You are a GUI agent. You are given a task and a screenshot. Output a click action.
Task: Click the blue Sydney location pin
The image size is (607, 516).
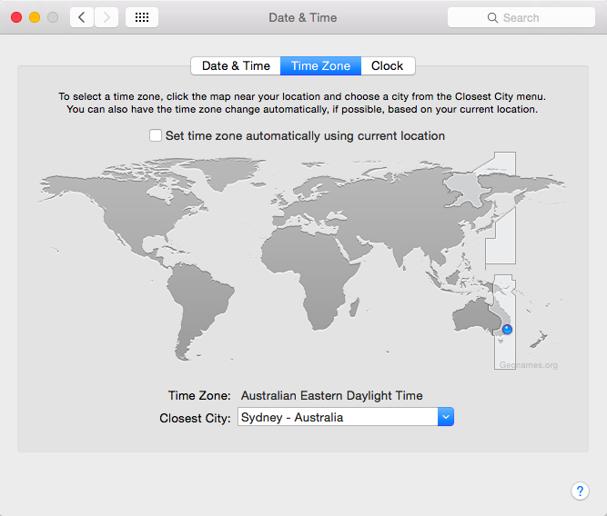[x=507, y=329]
